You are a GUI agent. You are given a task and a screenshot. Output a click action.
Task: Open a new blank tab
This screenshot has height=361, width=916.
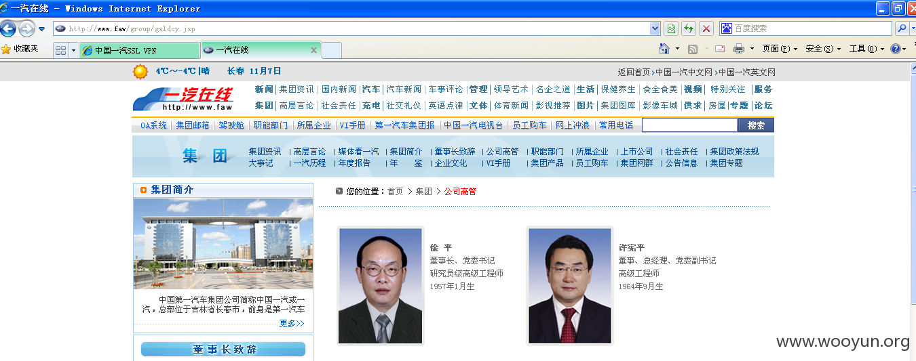click(x=332, y=50)
